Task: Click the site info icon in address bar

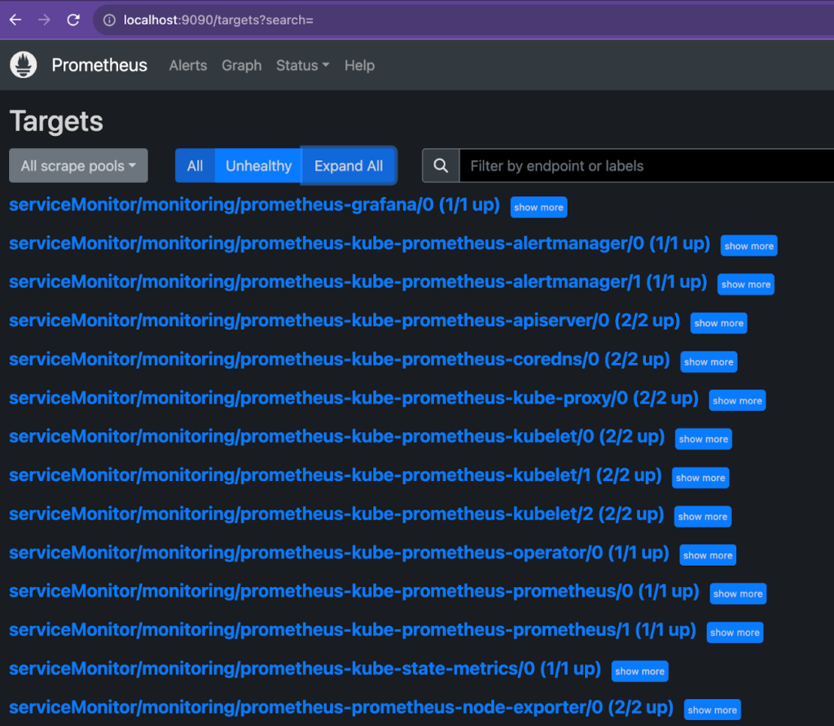Action: pyautogui.click(x=108, y=20)
